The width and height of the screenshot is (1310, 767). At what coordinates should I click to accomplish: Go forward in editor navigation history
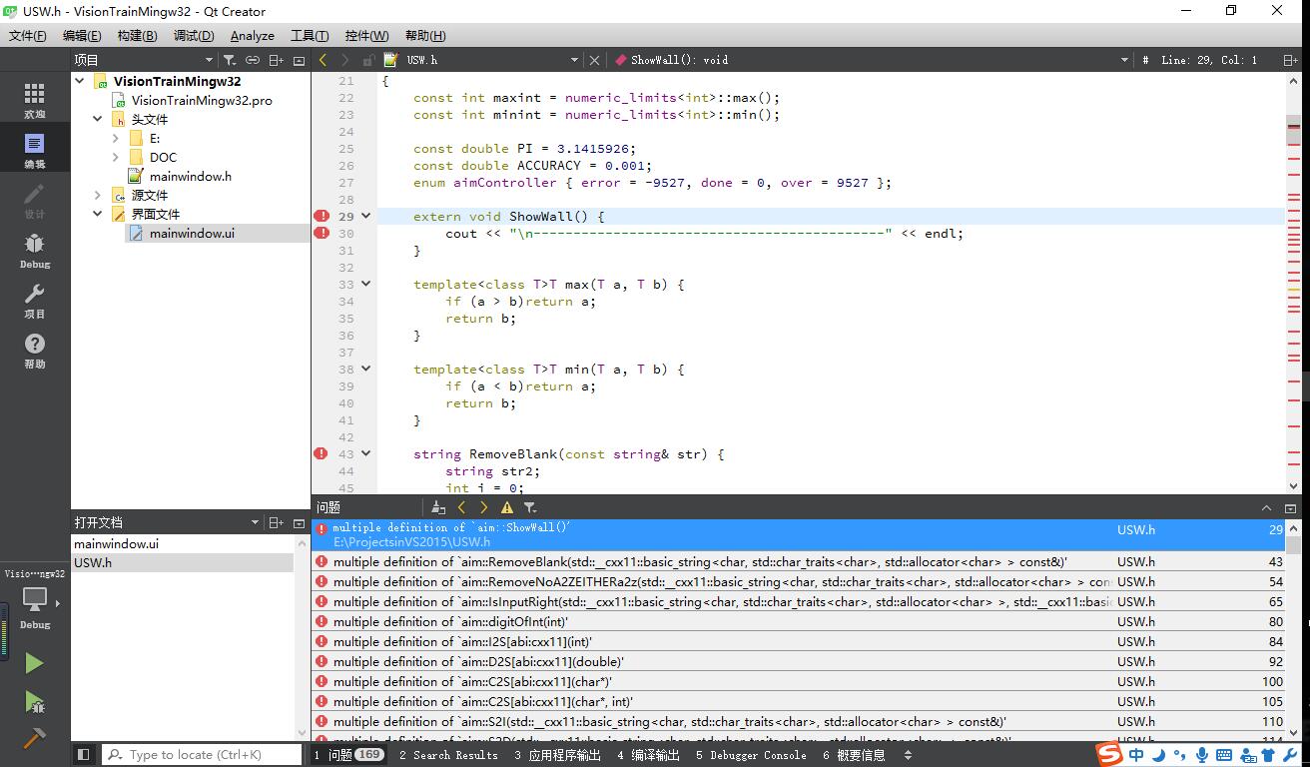[x=345, y=60]
